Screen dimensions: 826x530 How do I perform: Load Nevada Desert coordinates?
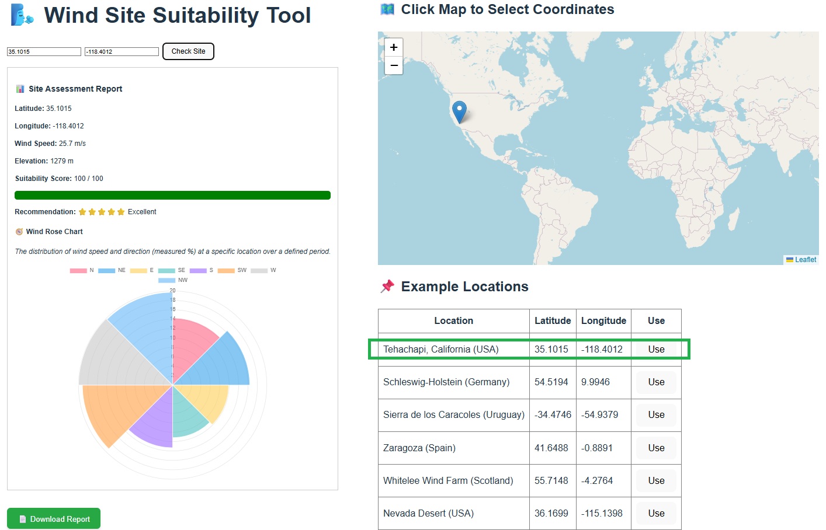point(656,514)
